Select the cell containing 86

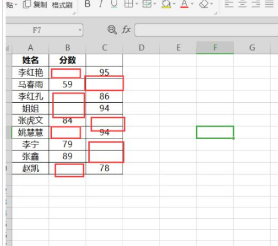tap(105, 96)
